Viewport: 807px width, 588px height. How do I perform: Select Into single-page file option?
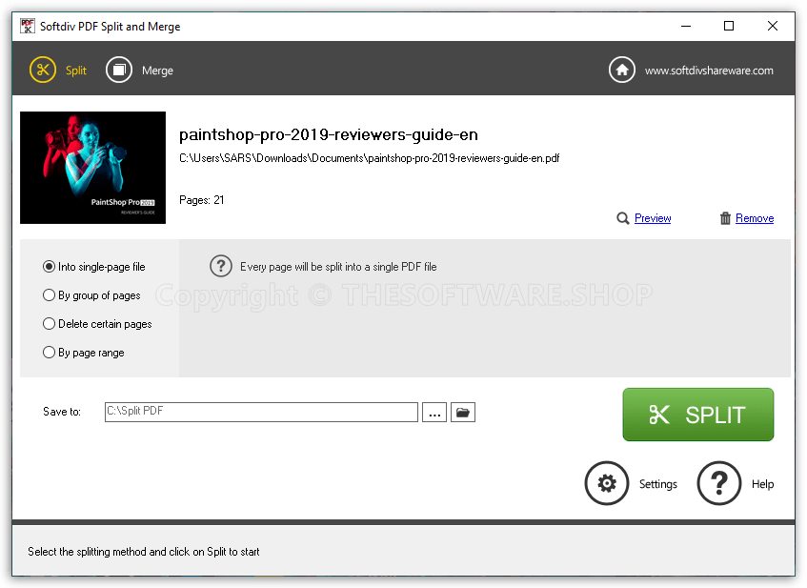pos(94,267)
